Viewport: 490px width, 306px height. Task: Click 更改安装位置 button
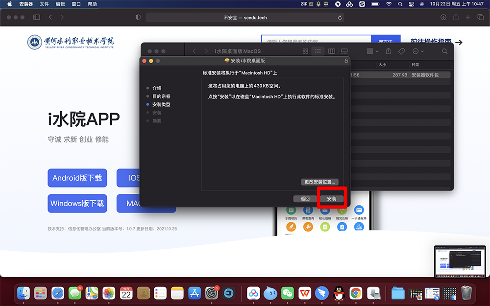[x=319, y=182]
